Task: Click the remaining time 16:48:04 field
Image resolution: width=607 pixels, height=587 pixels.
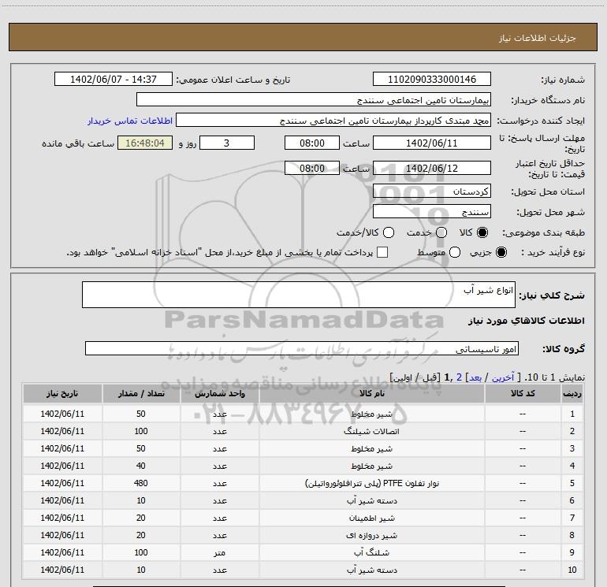Action: pyautogui.click(x=145, y=143)
